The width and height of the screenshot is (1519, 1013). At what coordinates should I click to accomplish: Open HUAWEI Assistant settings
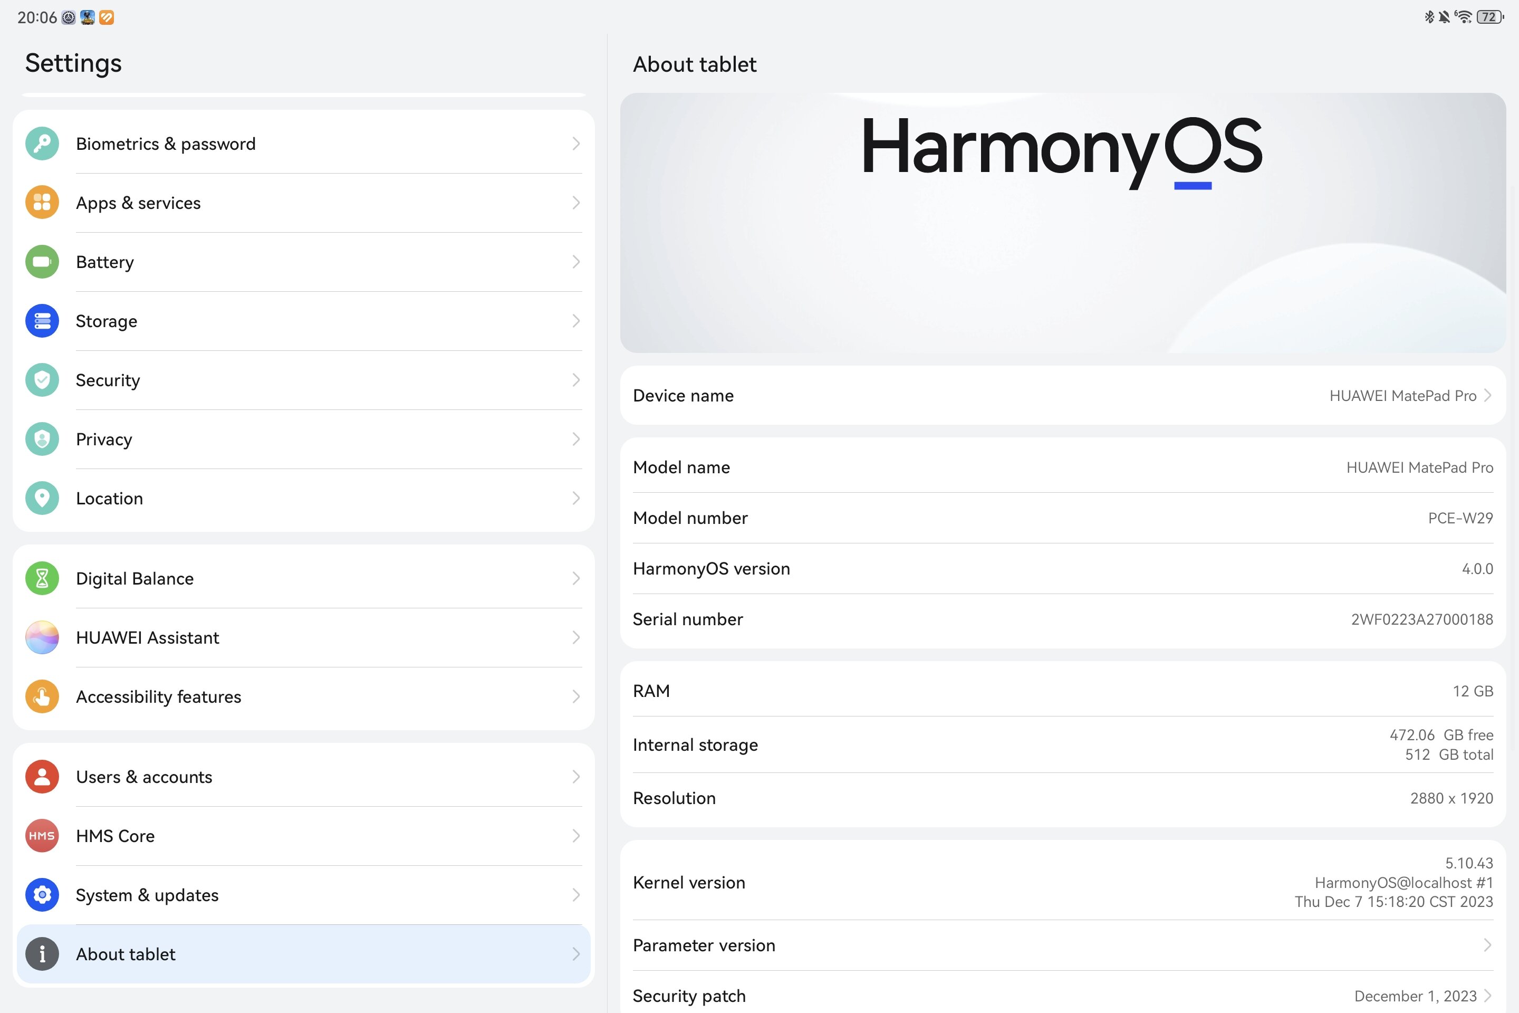coord(304,638)
